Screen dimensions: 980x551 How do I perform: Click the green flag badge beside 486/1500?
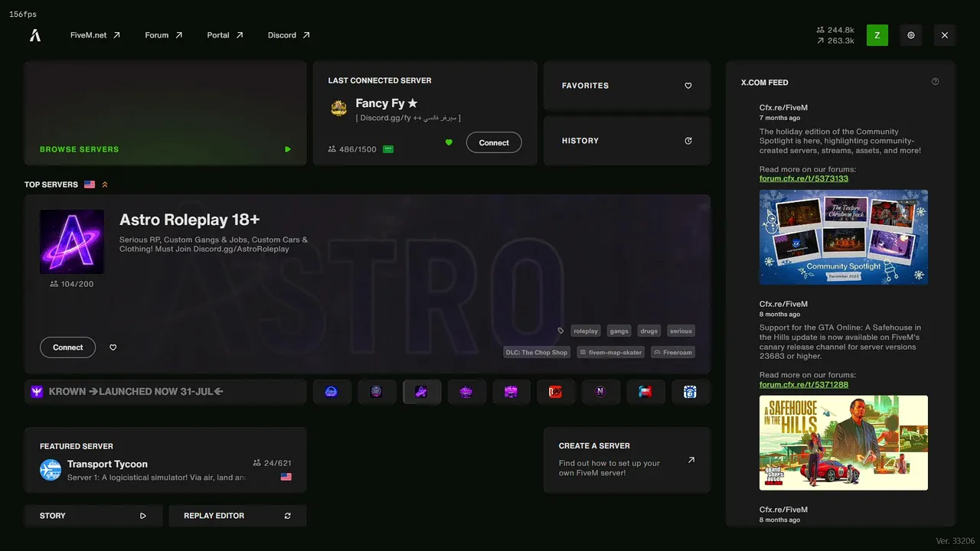(388, 149)
